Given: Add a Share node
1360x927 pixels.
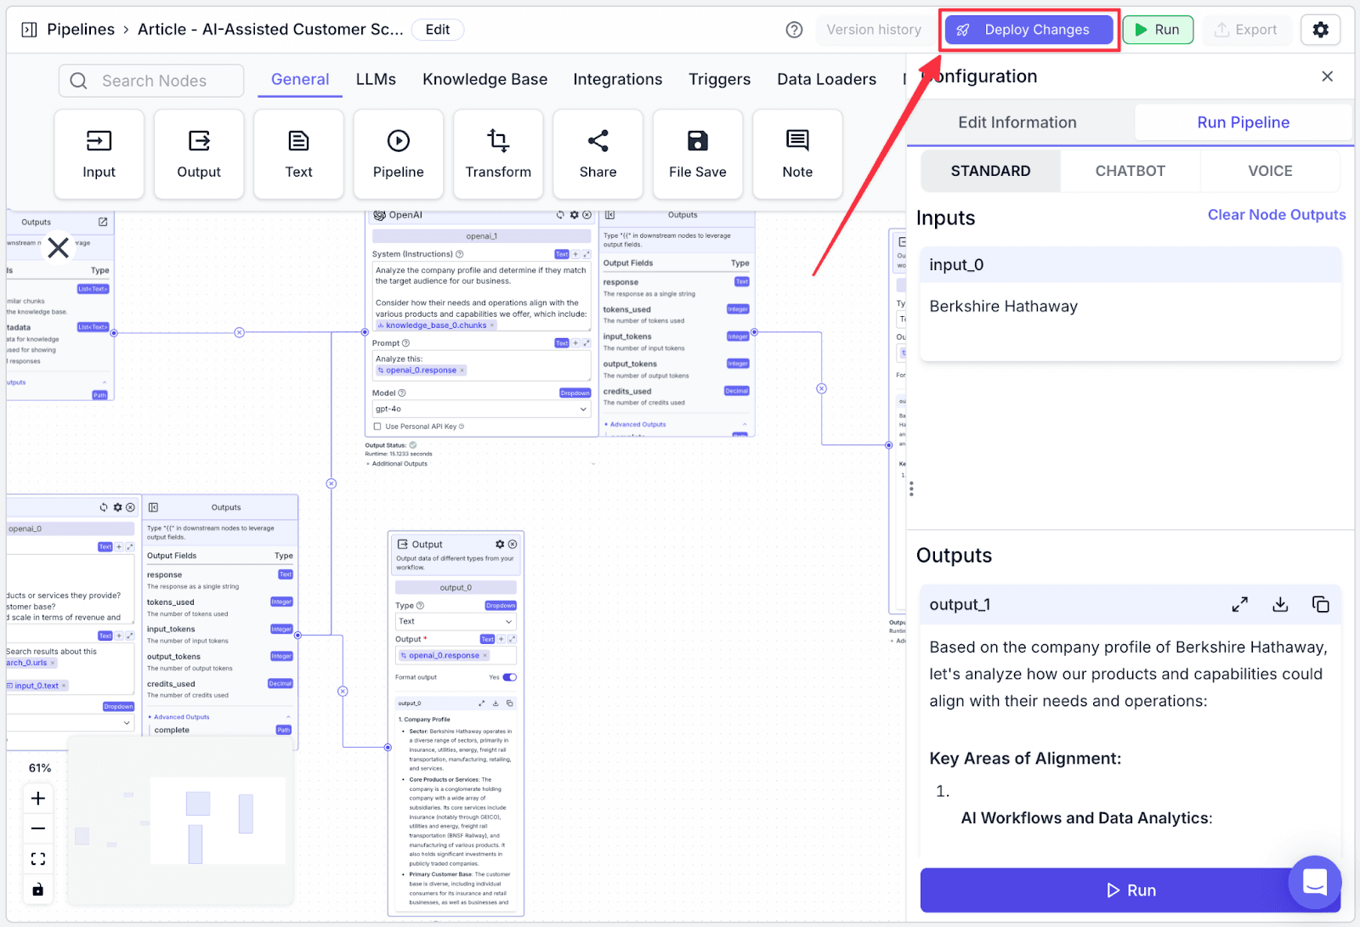Looking at the screenshot, I should [x=598, y=154].
